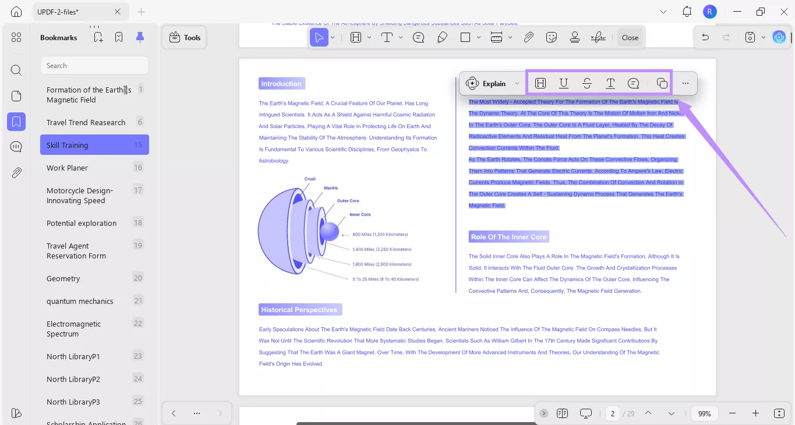Open the Tools menu button
This screenshot has height=425, width=795.
coord(185,37)
